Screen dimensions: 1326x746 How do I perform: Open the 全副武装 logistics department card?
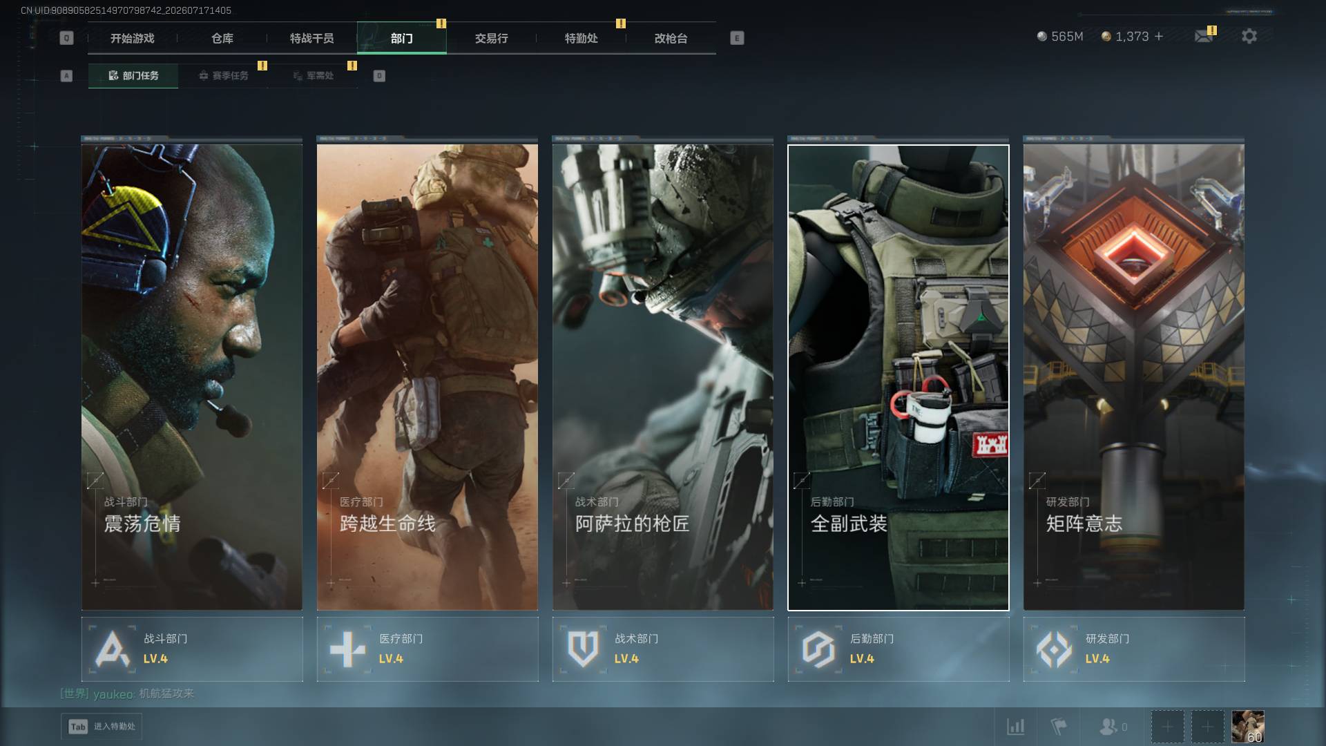(899, 377)
